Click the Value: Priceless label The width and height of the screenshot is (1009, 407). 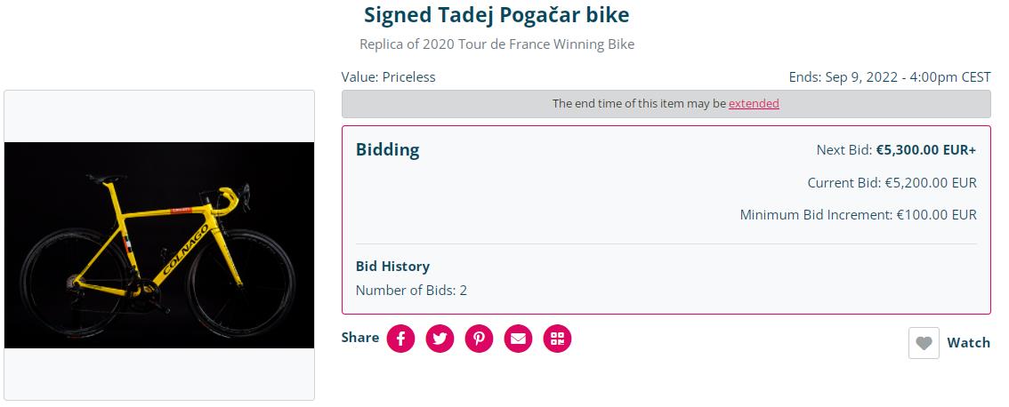(389, 77)
